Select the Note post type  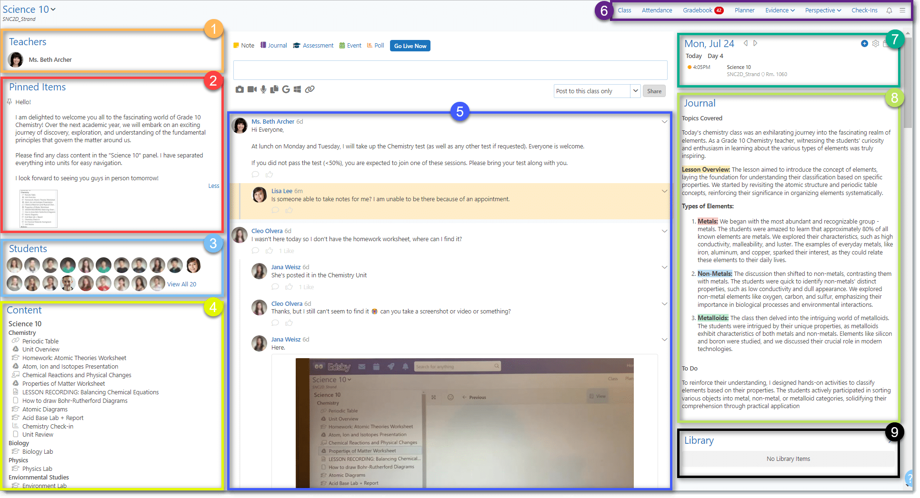pyautogui.click(x=244, y=46)
